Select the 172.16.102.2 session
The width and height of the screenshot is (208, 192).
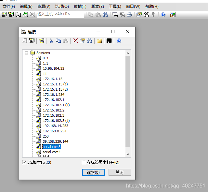(54, 110)
